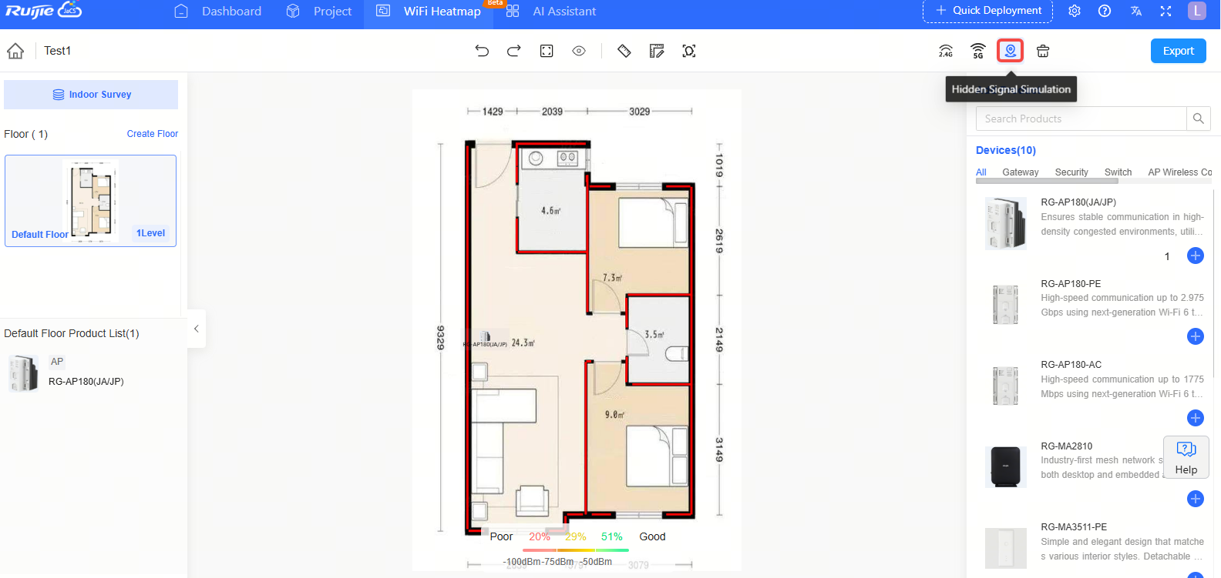Open the Project tab
Image resolution: width=1221 pixels, height=578 pixels.
click(318, 11)
